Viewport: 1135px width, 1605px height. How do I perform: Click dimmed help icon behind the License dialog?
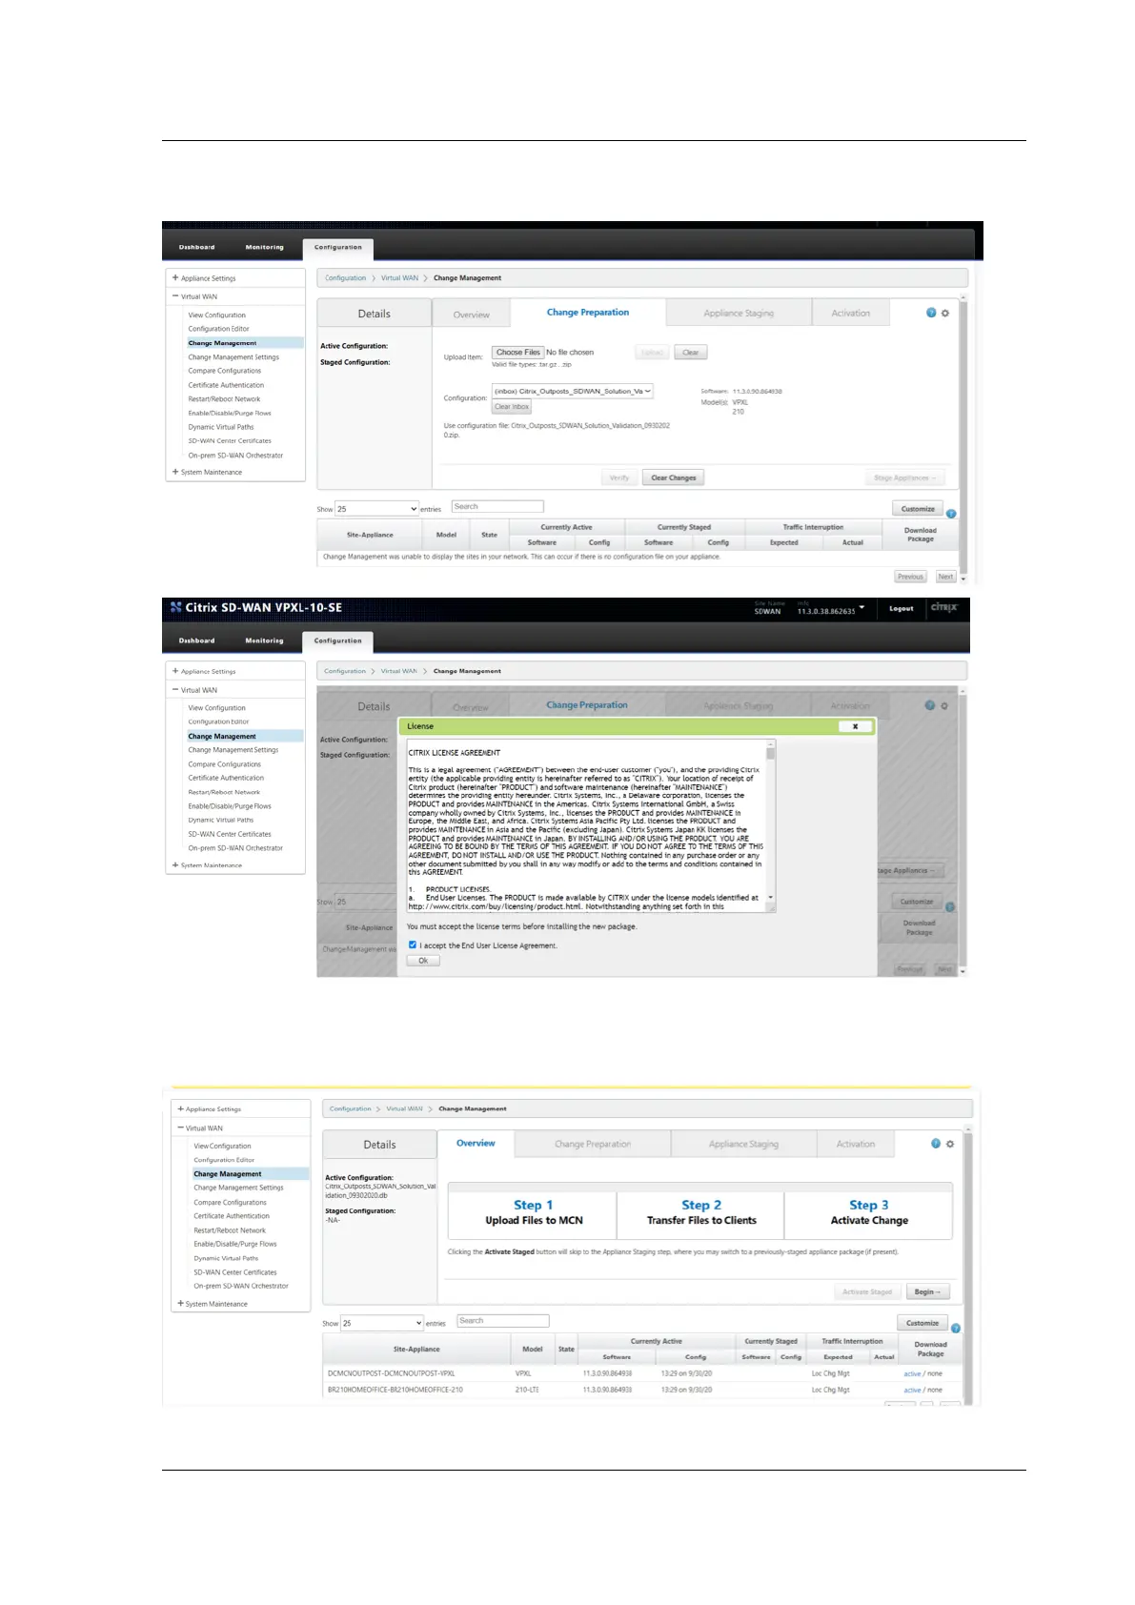(930, 705)
